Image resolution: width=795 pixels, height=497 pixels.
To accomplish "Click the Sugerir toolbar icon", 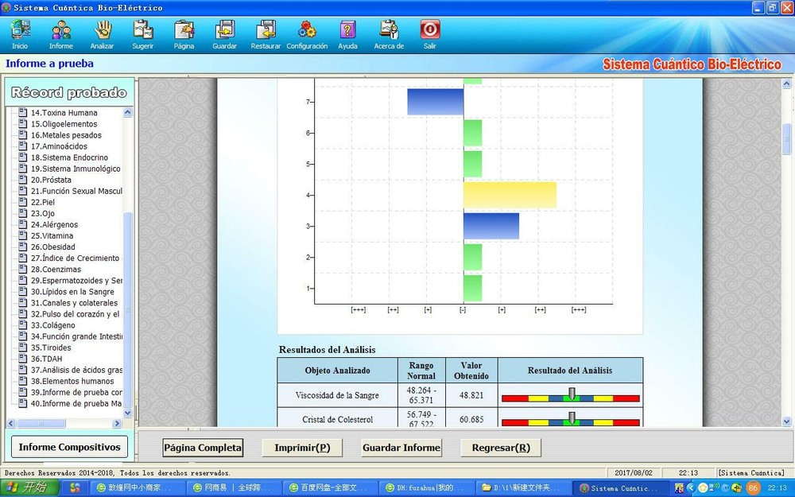I will pyautogui.click(x=142, y=30).
